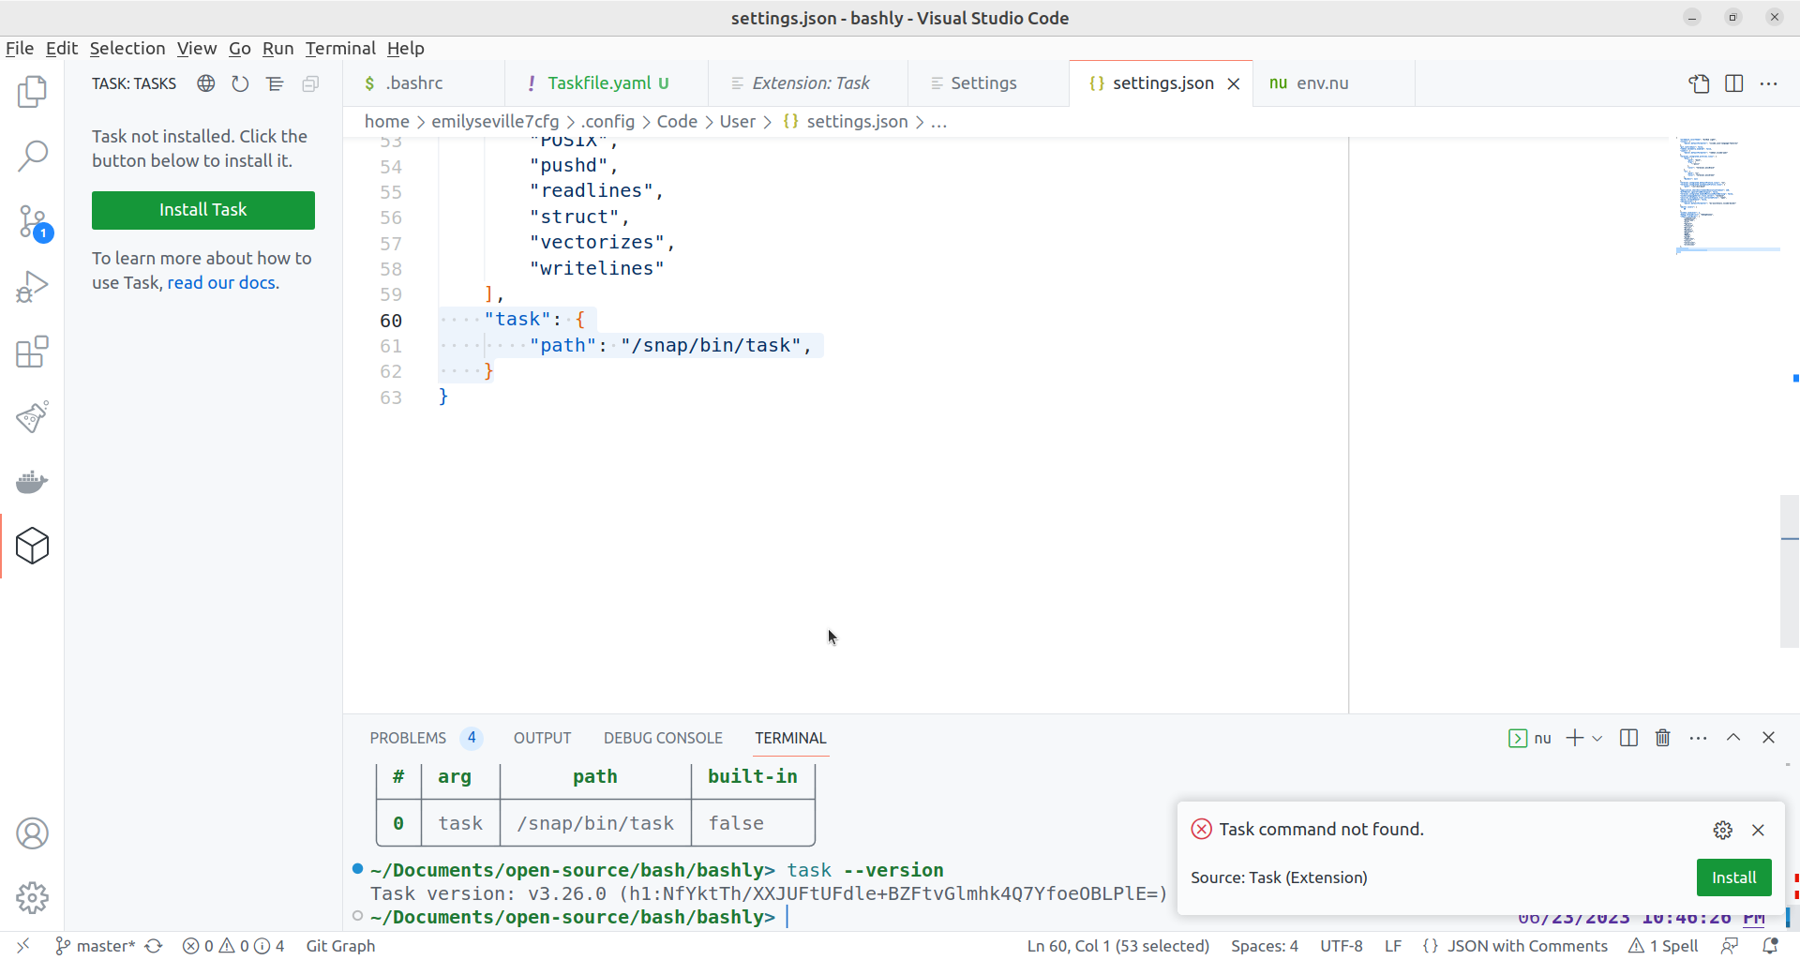Open the Terminal menu
Image resolution: width=1800 pixels, height=960 pixels.
(340, 48)
